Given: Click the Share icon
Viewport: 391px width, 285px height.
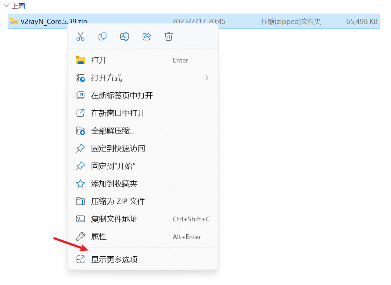Looking at the screenshot, I should click(x=147, y=36).
